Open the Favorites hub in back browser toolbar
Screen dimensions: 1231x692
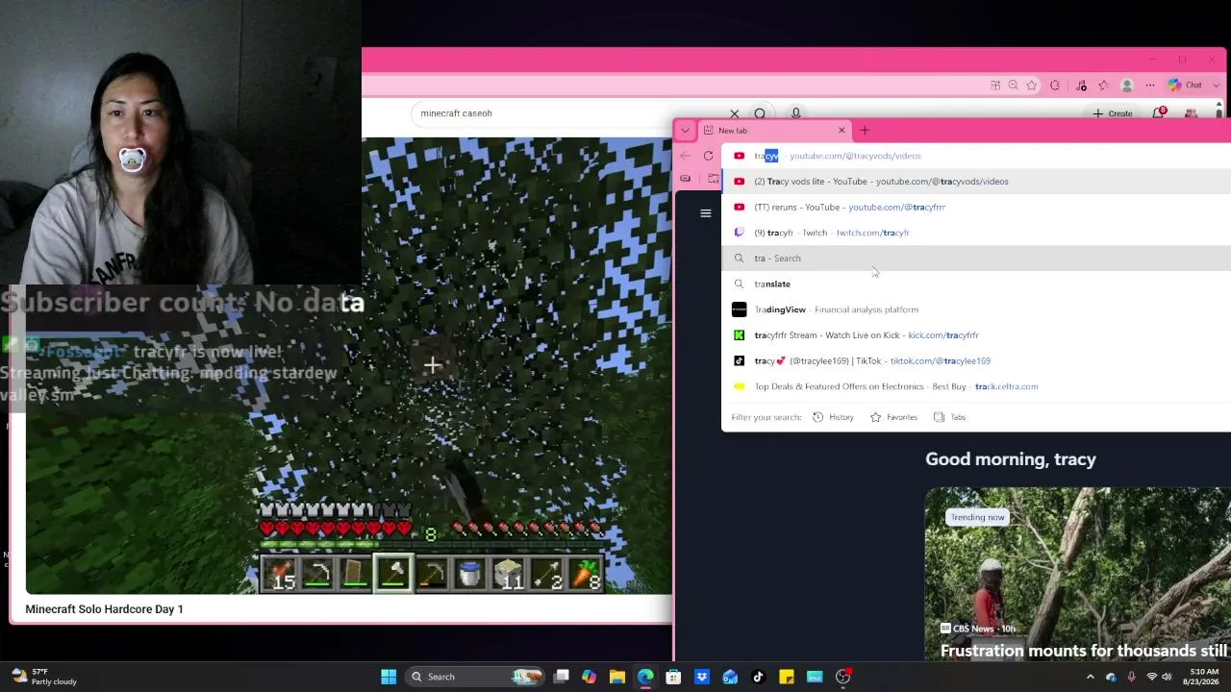[1104, 86]
